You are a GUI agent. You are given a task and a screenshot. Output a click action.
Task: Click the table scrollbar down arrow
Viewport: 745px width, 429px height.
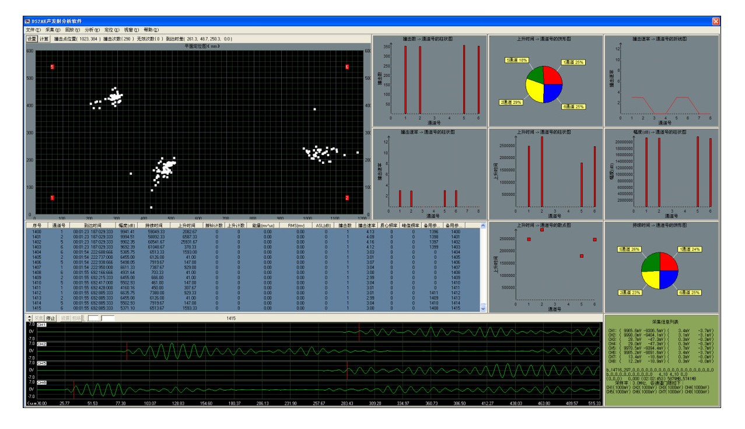[x=482, y=307]
